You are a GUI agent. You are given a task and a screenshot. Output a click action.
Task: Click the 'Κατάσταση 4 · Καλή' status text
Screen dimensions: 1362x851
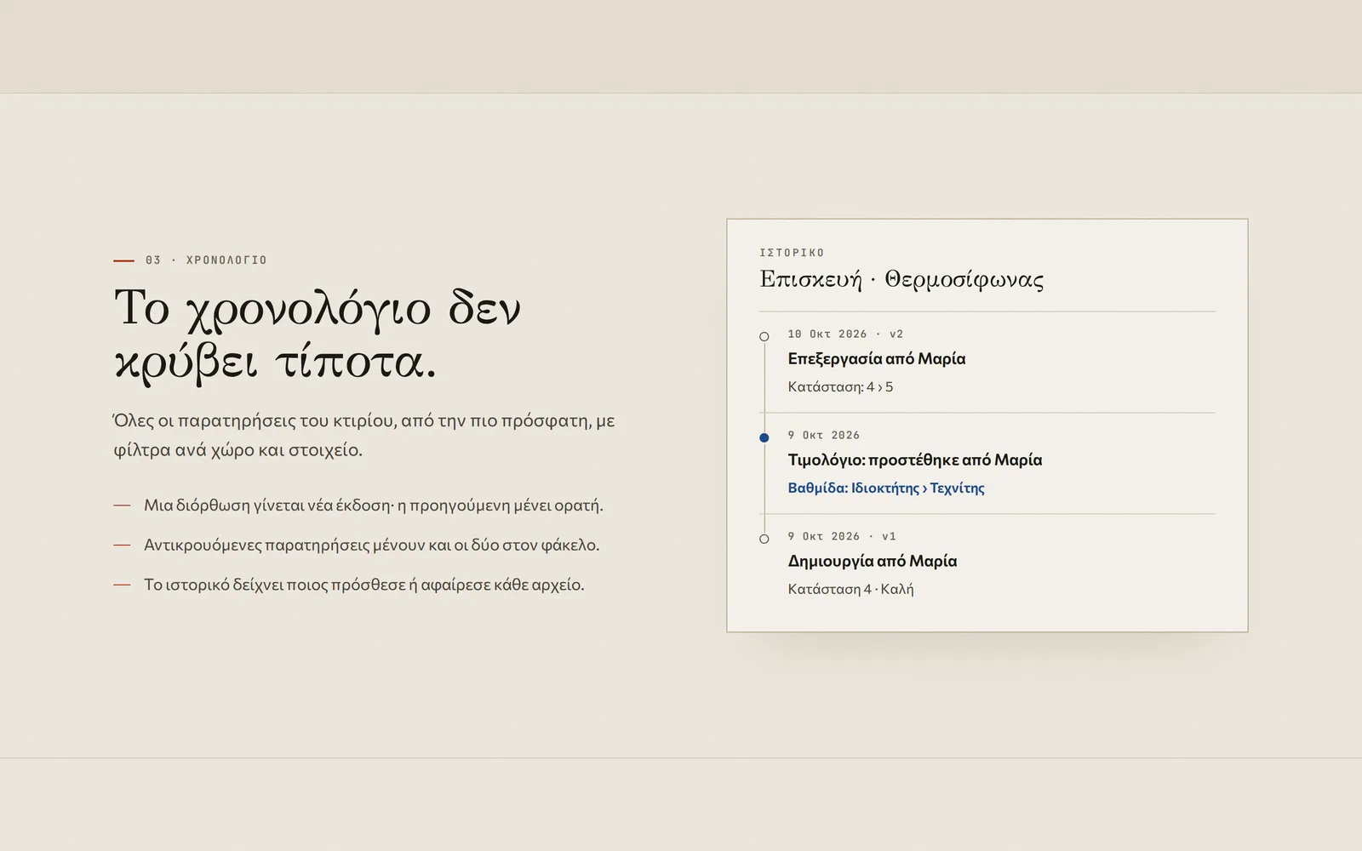click(850, 590)
